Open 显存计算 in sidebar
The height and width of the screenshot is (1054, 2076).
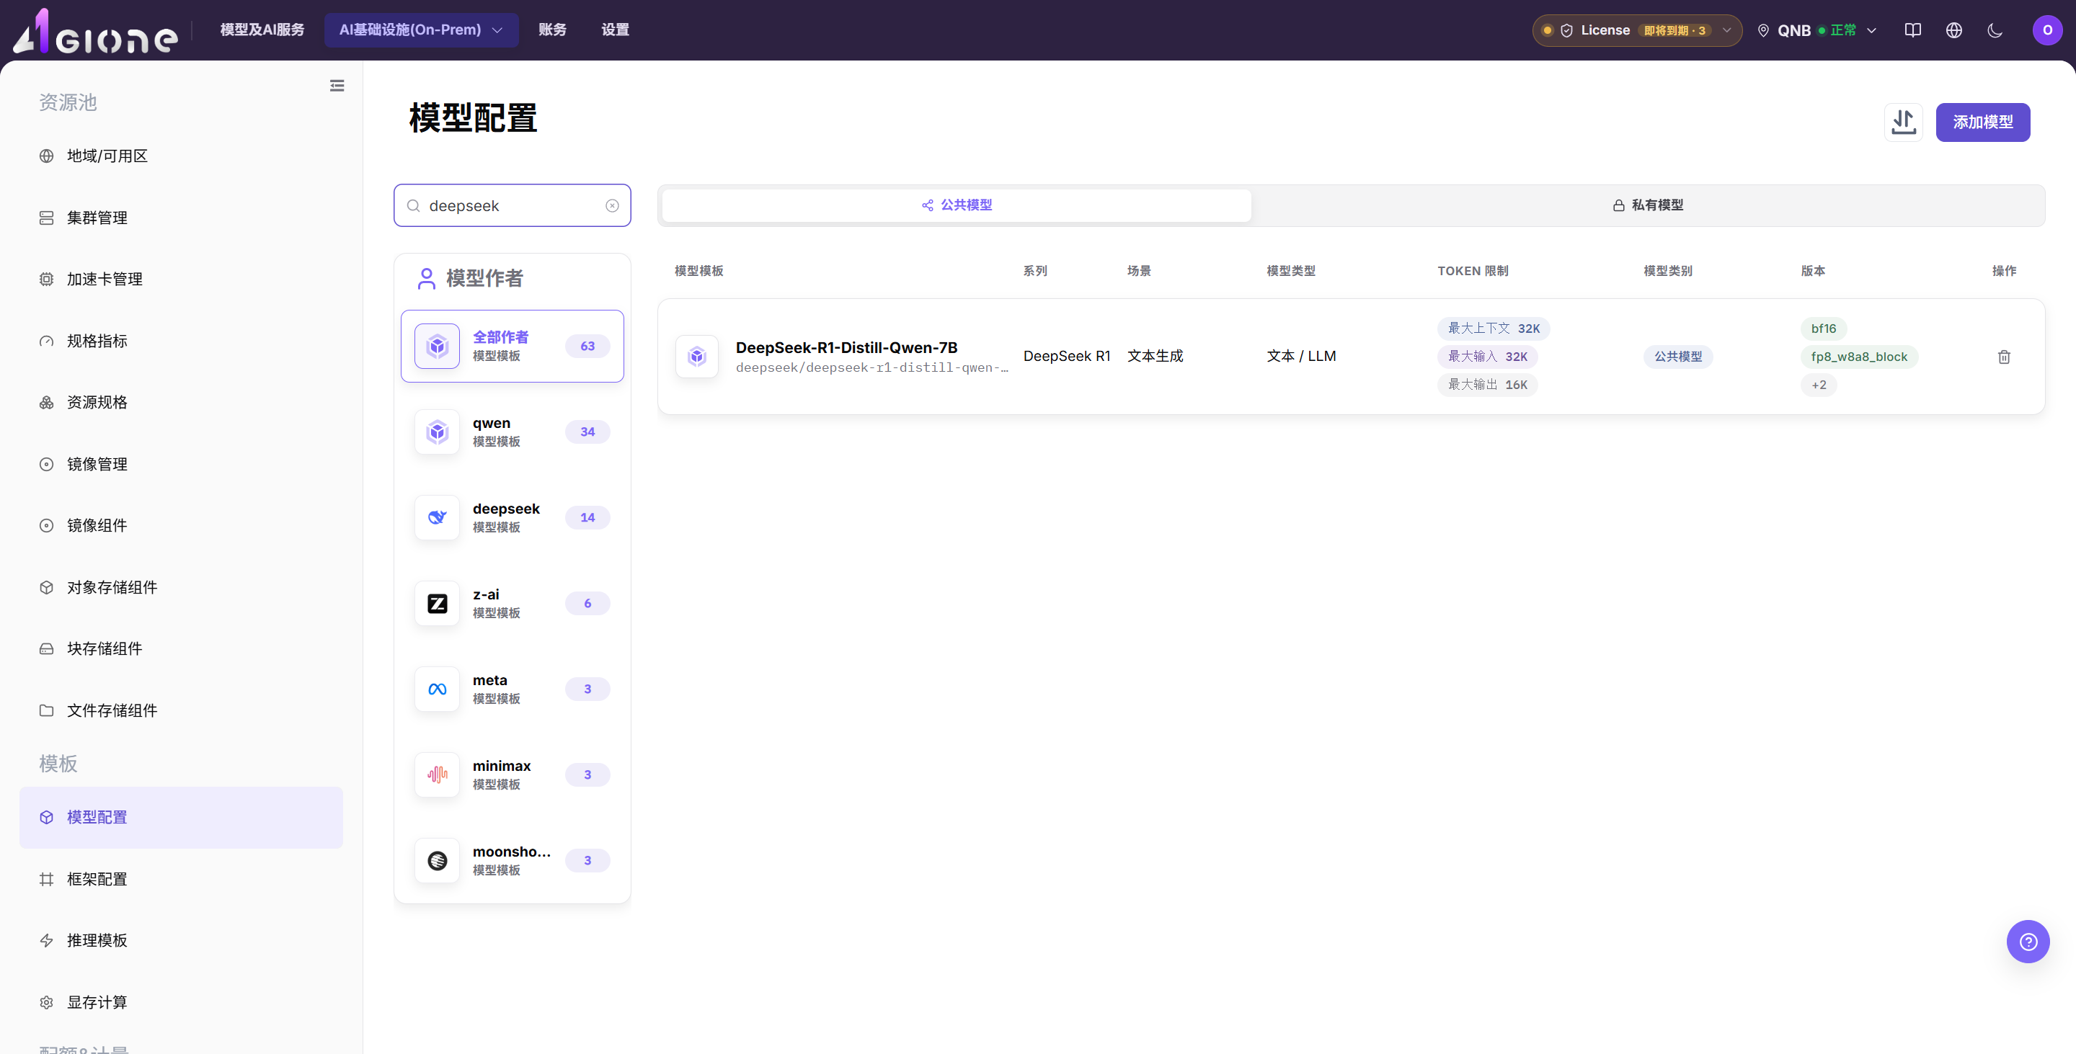[182, 1002]
